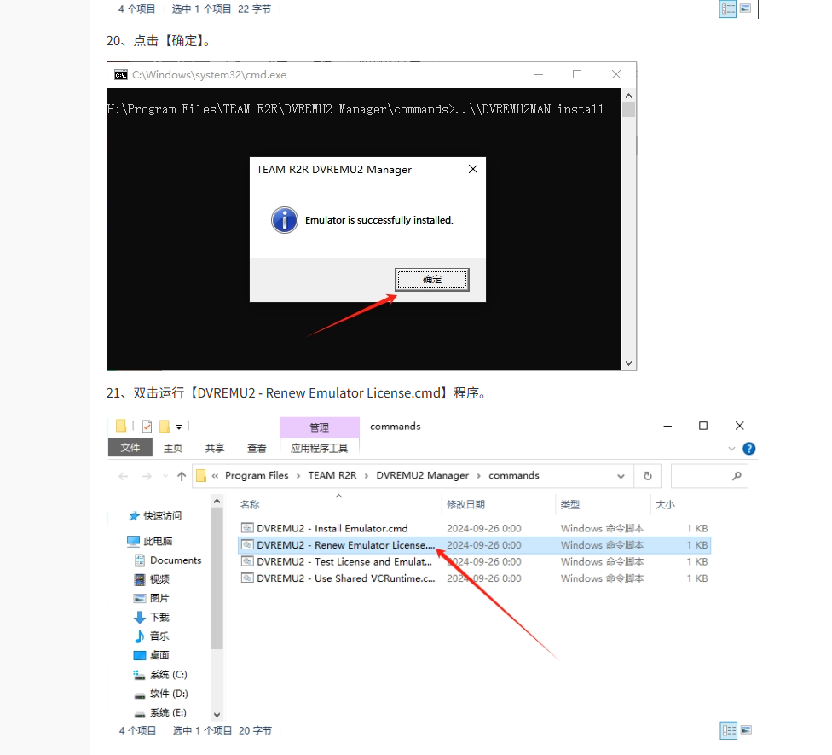
Task: Open the quick access toolbar dropdown arrow
Action: 180,427
